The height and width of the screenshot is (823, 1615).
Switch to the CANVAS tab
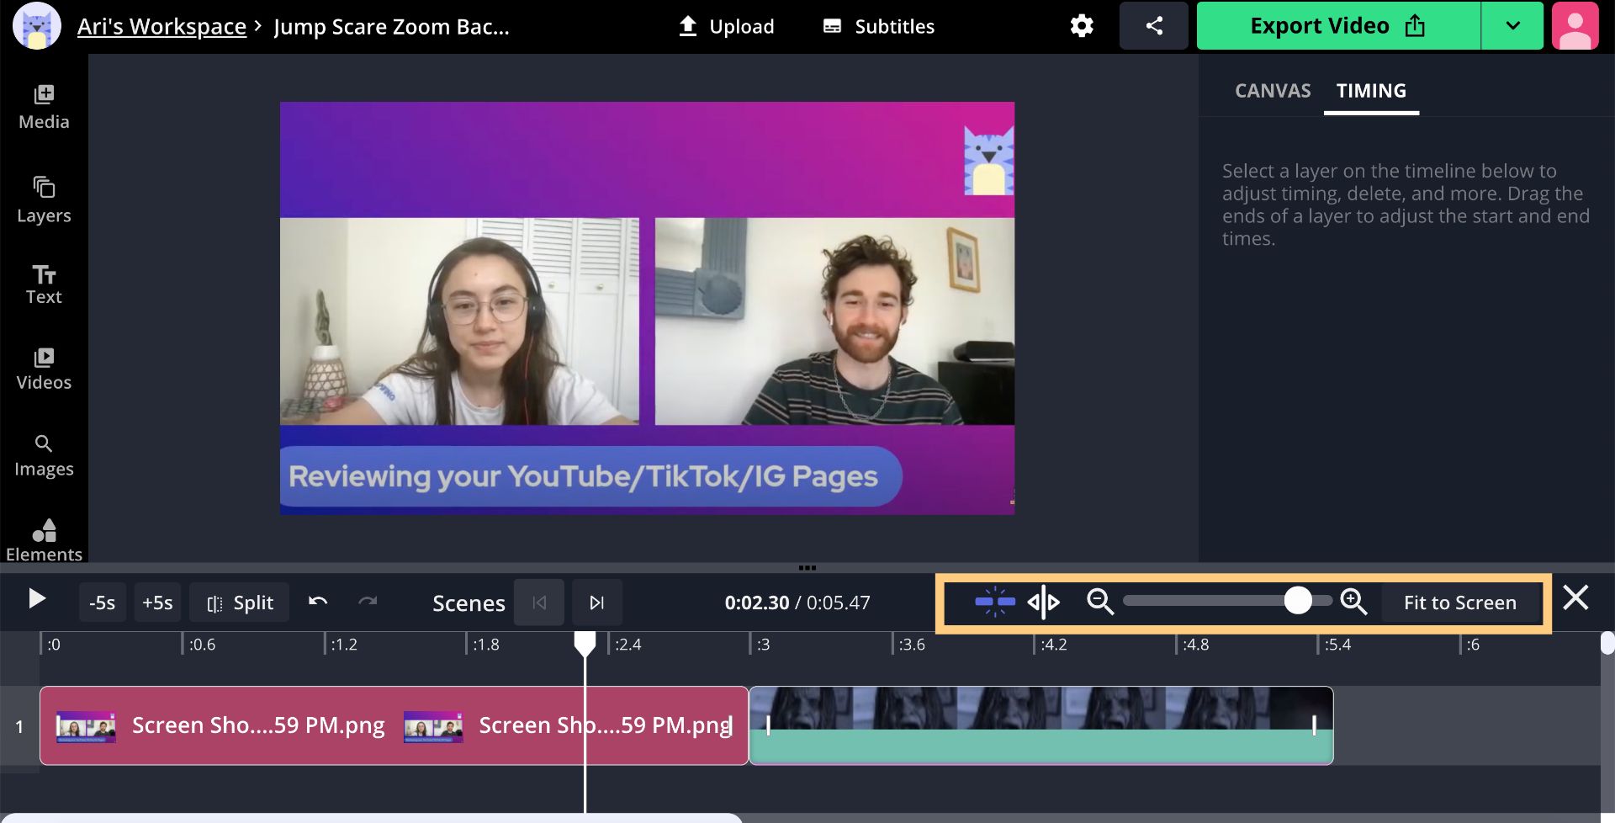tap(1273, 91)
